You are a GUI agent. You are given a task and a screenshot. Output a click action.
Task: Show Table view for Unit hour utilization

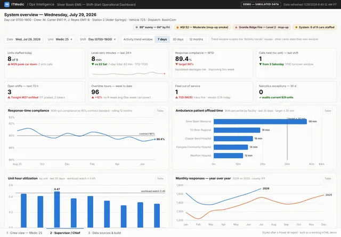tap(160, 178)
